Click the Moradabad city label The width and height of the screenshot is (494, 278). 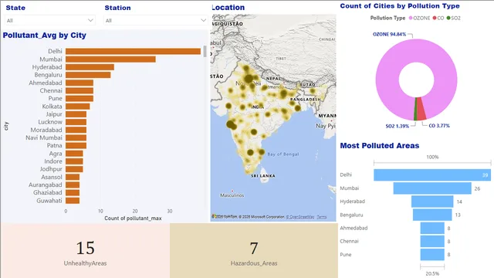46,130
